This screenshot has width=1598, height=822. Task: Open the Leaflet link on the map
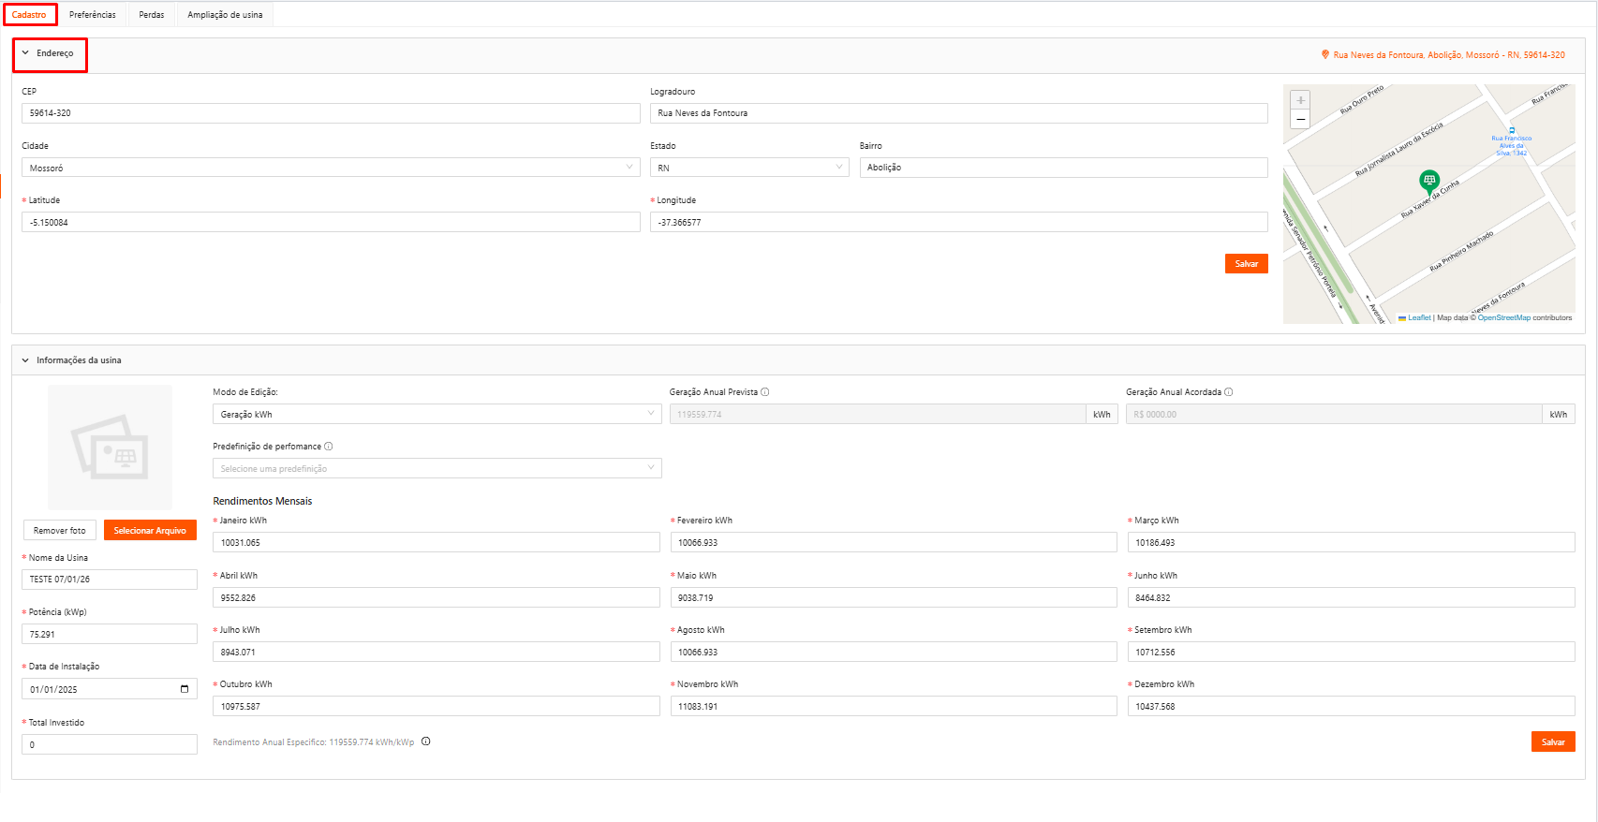pos(1419,318)
